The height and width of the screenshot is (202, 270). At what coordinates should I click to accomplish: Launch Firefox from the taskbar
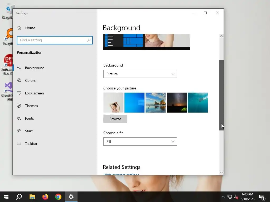(45, 197)
